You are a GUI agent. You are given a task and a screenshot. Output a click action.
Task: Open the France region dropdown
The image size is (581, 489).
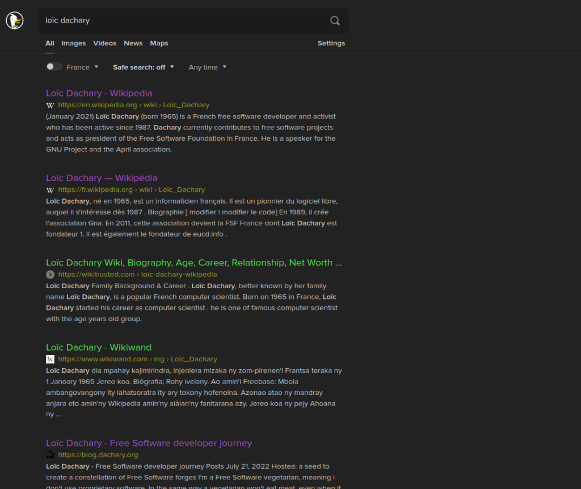[x=82, y=67]
